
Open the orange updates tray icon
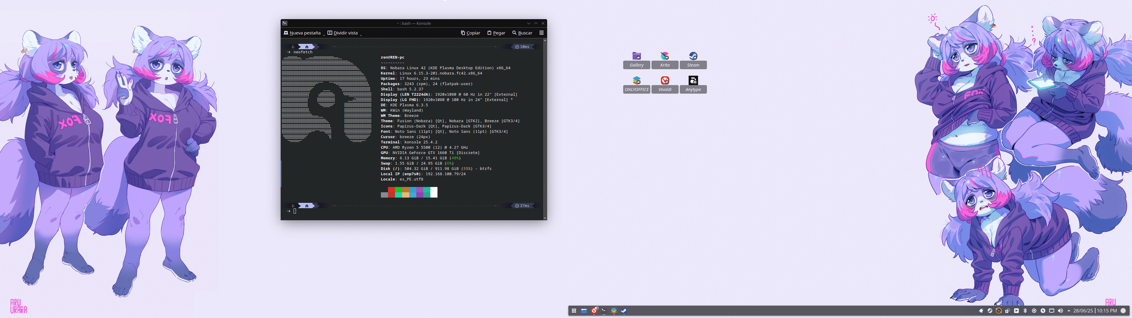click(x=998, y=311)
